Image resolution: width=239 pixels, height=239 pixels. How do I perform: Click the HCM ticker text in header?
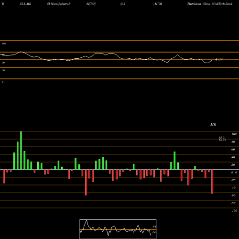[158, 4]
